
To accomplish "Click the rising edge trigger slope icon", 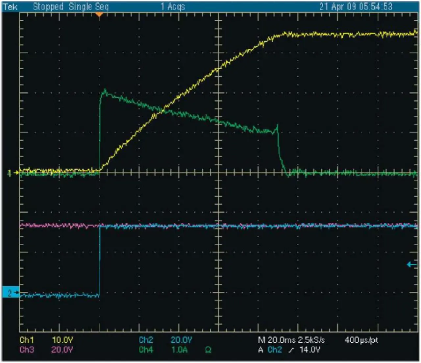I will click(291, 350).
